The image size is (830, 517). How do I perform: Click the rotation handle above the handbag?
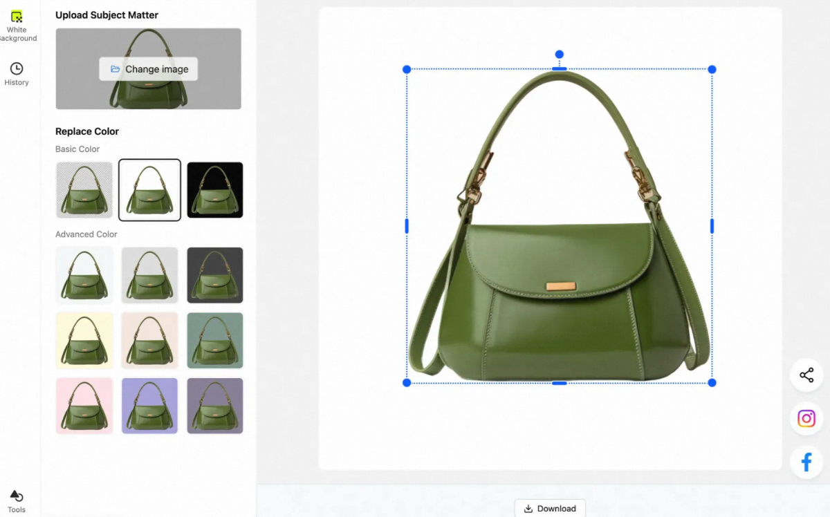(560, 55)
